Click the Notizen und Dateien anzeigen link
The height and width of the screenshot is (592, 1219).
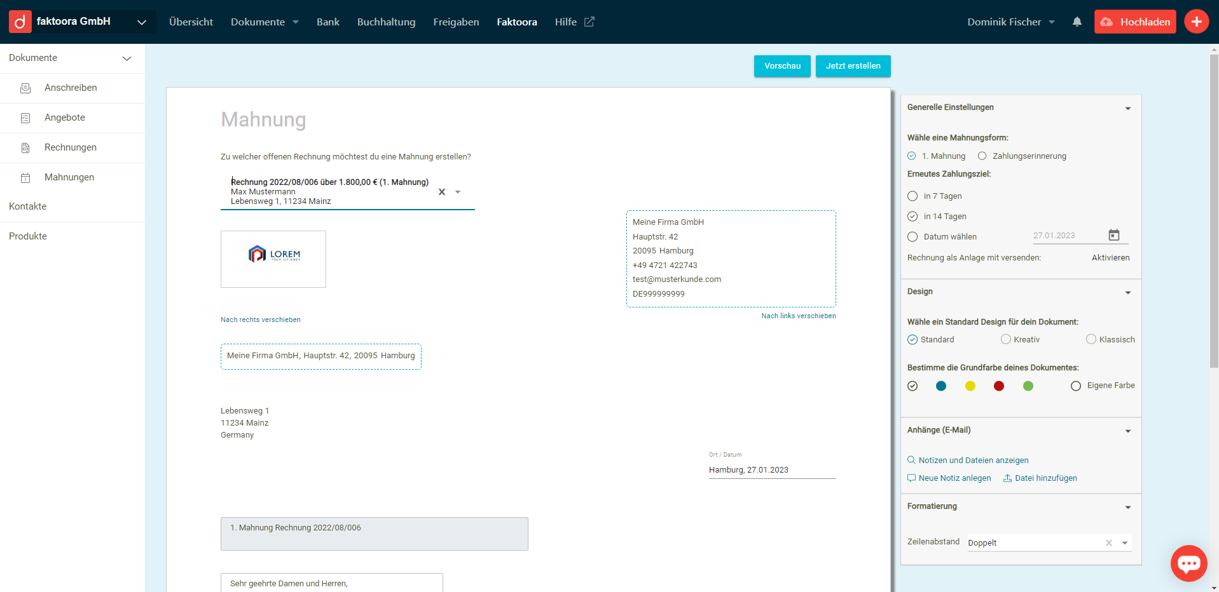(973, 461)
